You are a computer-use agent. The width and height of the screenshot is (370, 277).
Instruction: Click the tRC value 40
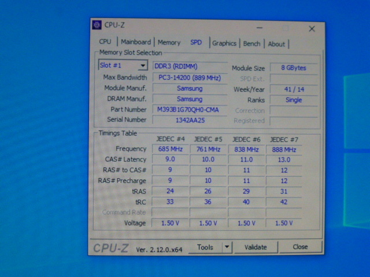246,202
